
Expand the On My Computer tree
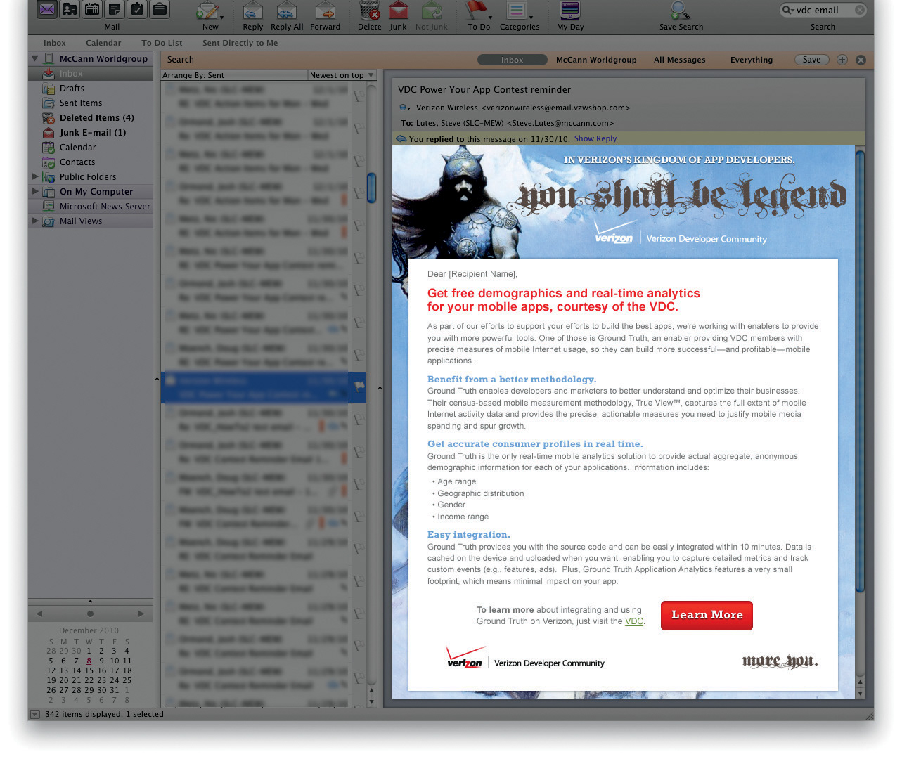coord(35,191)
